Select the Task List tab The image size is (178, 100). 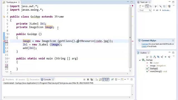coord(144,2)
